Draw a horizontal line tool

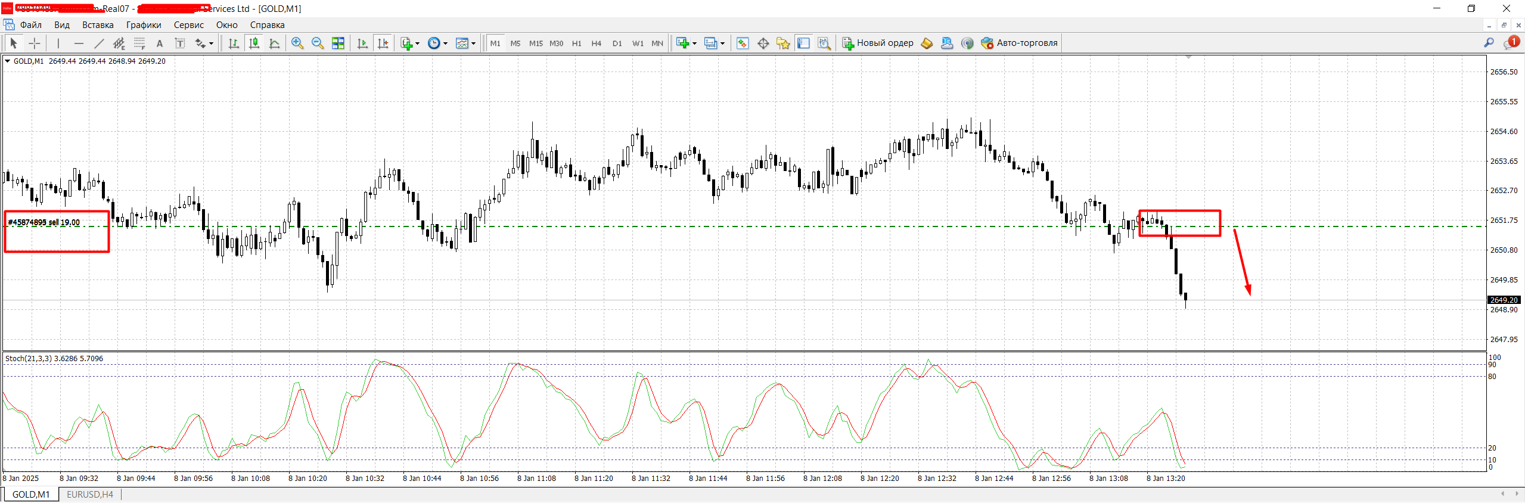(x=79, y=43)
